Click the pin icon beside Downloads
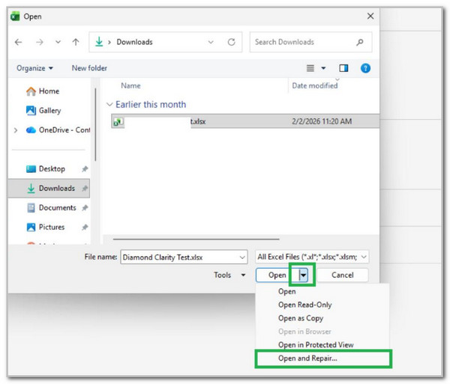The width and height of the screenshot is (450, 384). [84, 189]
